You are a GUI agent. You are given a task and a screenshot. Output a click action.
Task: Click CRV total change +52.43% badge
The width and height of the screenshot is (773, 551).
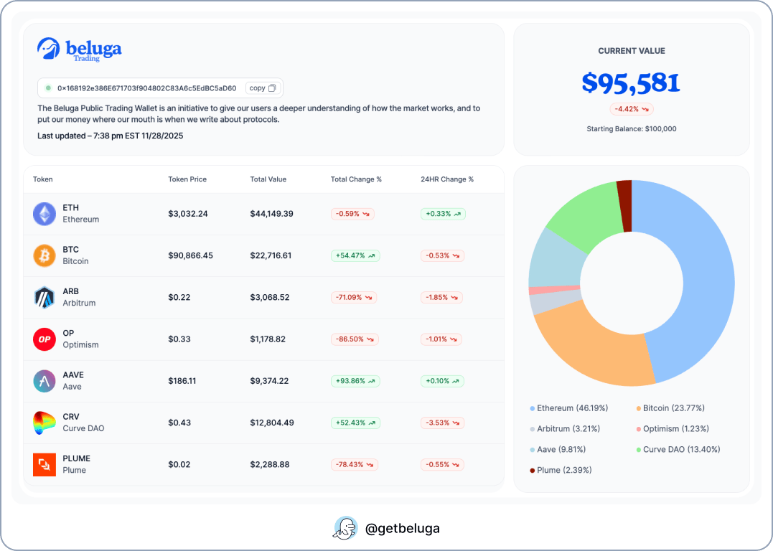[355, 423]
